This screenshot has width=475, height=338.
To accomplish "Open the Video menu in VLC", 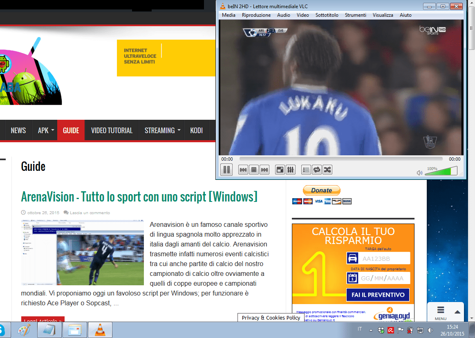I will point(302,15).
